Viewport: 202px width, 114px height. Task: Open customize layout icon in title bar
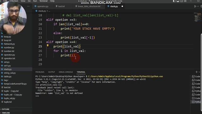pos(185,1)
